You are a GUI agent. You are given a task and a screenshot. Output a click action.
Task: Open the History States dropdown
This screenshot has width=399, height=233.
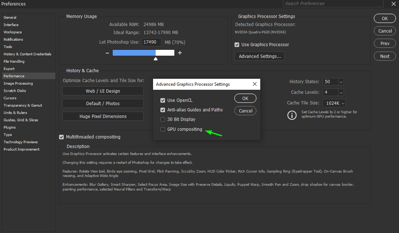[x=338, y=81]
